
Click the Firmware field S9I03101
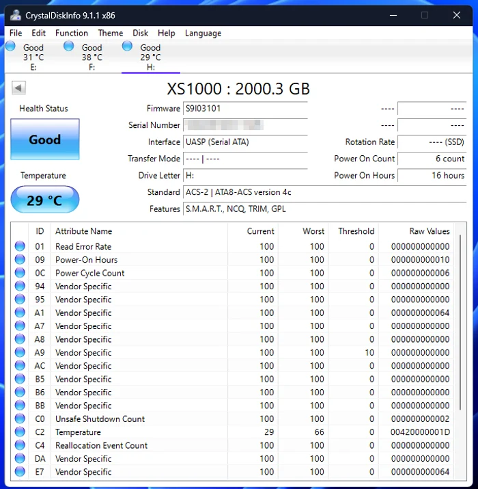(x=245, y=109)
